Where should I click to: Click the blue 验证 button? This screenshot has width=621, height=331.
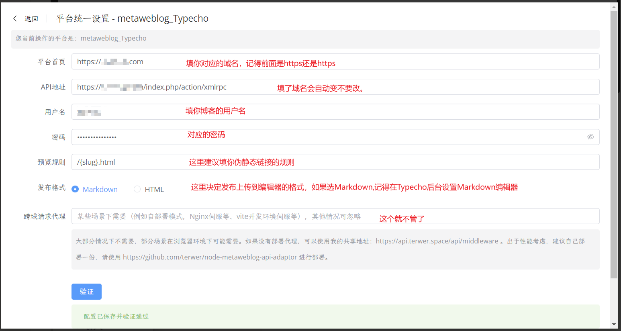click(x=86, y=292)
